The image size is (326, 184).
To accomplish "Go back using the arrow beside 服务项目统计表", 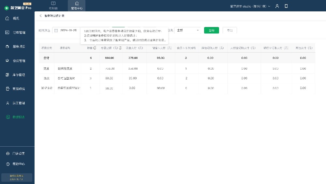I will [40, 16].
